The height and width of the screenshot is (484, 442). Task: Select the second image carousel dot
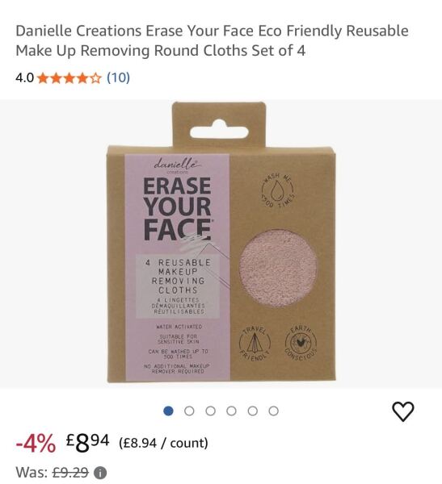[189, 411]
